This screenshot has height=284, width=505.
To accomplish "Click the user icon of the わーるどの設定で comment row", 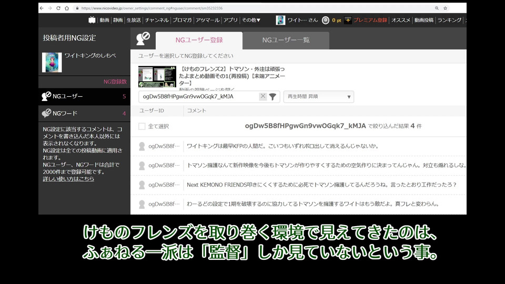I will [142, 204].
